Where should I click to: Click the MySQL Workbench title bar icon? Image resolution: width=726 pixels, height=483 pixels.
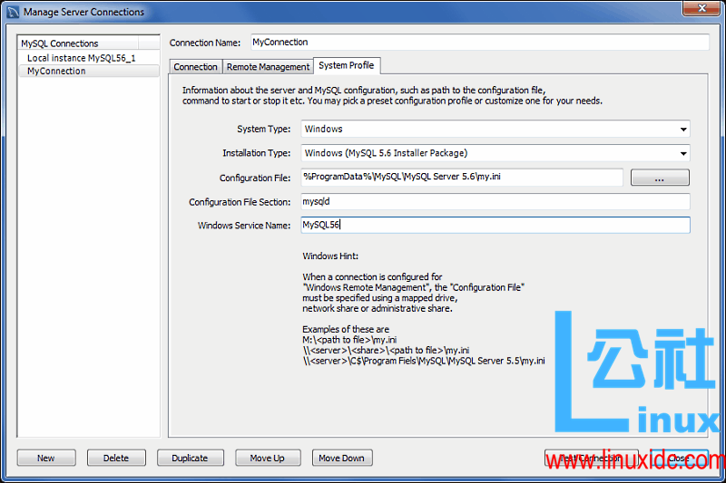click(x=13, y=12)
